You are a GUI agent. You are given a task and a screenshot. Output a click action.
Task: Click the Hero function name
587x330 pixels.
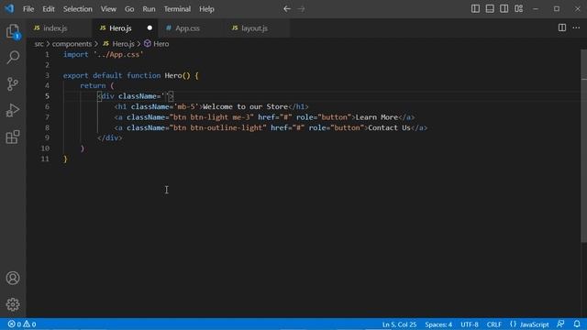173,75
